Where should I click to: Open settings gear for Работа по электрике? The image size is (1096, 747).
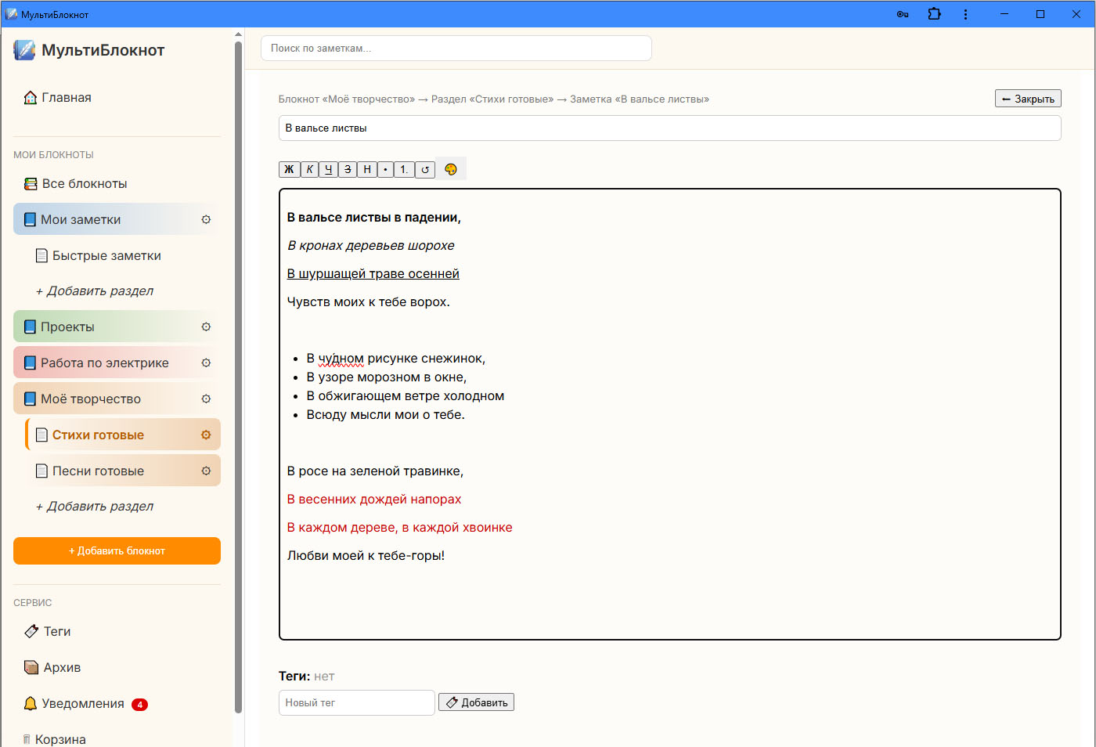(x=206, y=363)
